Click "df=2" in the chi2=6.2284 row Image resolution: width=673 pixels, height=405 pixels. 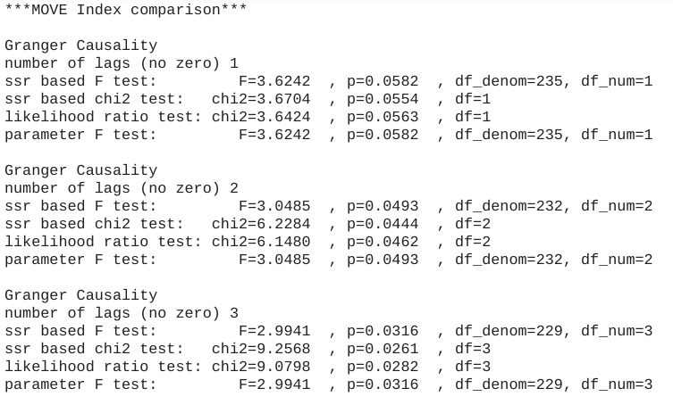(473, 224)
